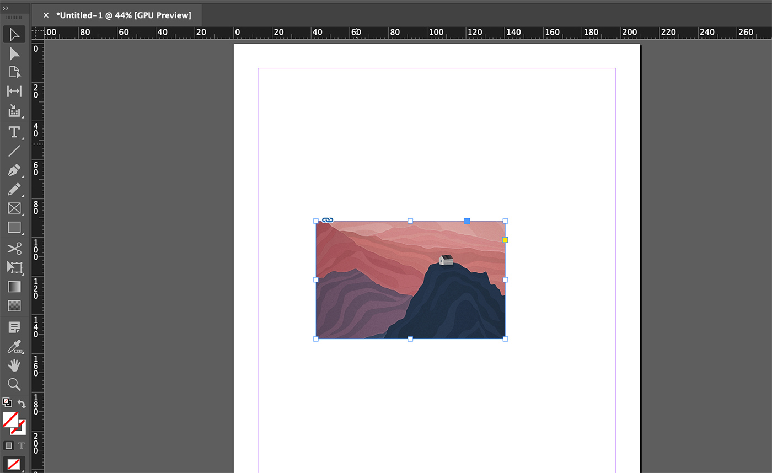Switch to the Untitled-1 document tab
This screenshot has width=772, height=473.
(124, 15)
